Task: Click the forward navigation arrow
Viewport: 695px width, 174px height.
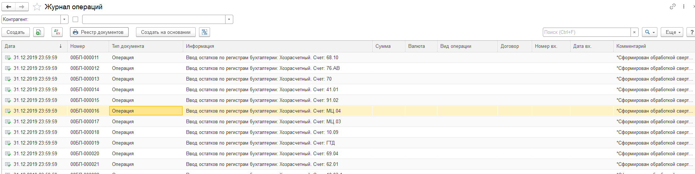Action: tap(22, 7)
